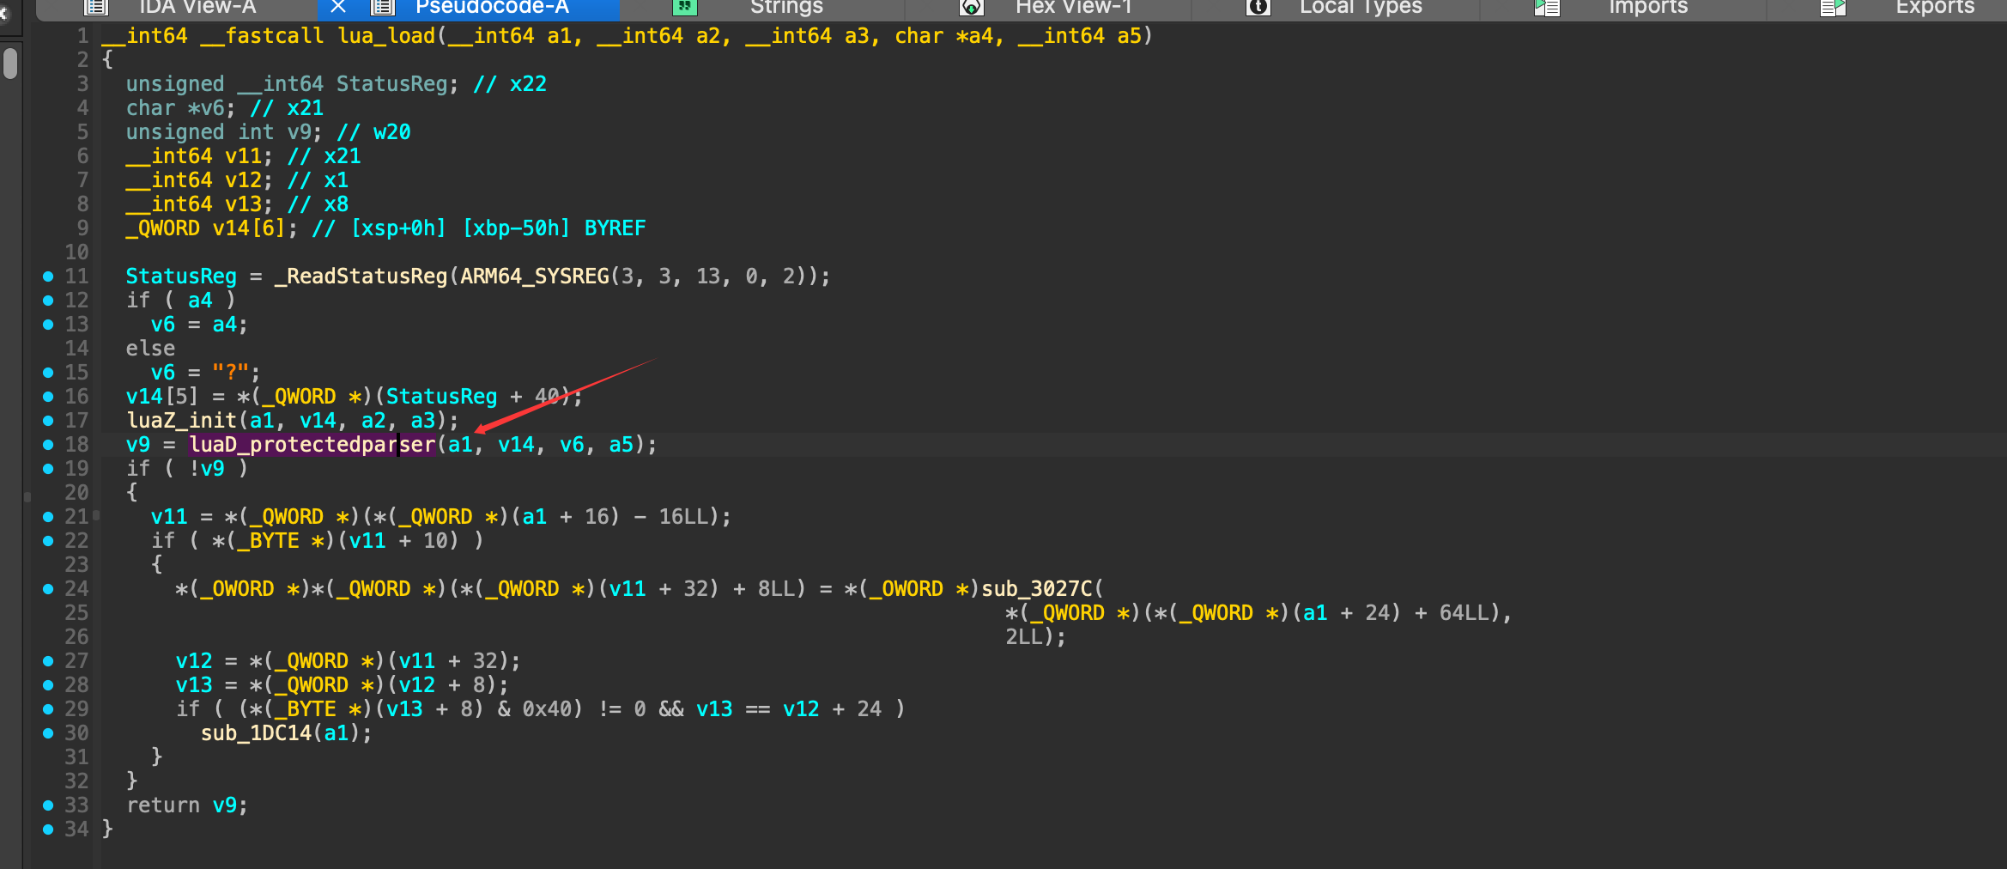Viewport: 2007px width, 869px height.
Task: Click the Pseudocode-A tab icon
Action: (382, 8)
